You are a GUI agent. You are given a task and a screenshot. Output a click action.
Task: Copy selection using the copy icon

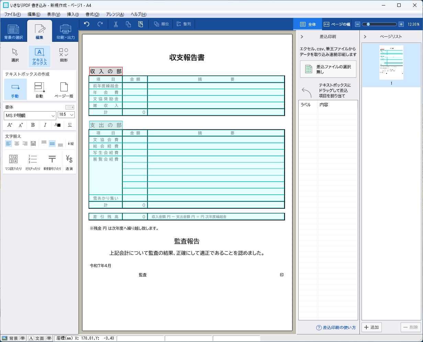point(128,24)
